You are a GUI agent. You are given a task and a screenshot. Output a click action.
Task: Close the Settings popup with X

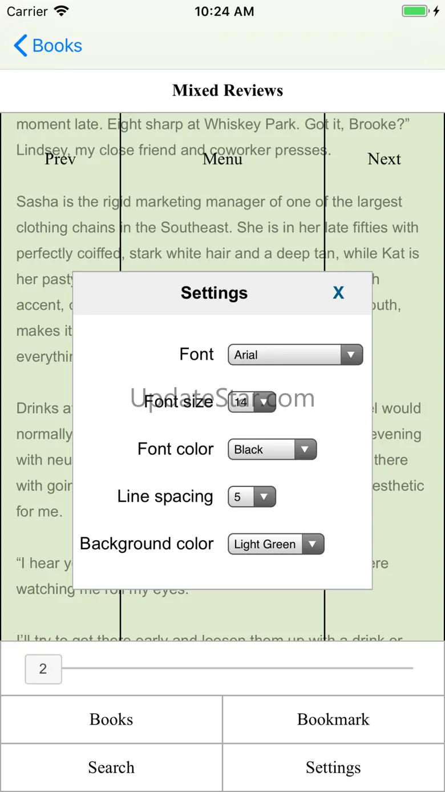click(x=338, y=293)
